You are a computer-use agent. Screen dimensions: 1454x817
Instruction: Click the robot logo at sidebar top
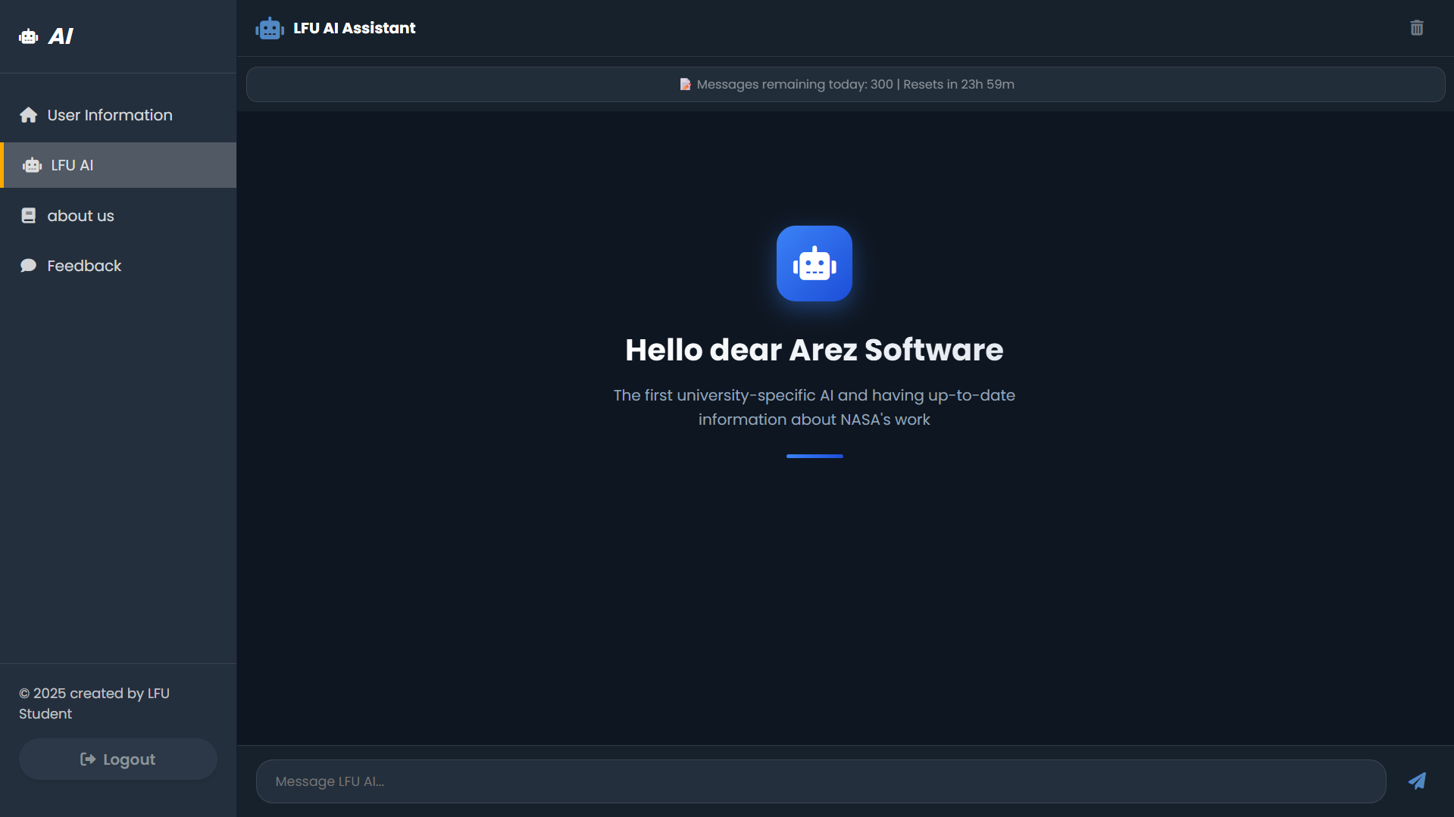29,36
